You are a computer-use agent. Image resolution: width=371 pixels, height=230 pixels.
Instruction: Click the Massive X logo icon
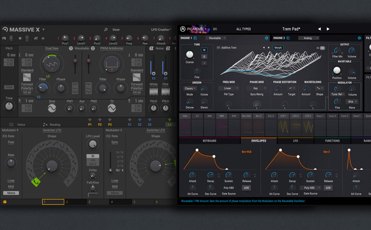click(x=5, y=29)
